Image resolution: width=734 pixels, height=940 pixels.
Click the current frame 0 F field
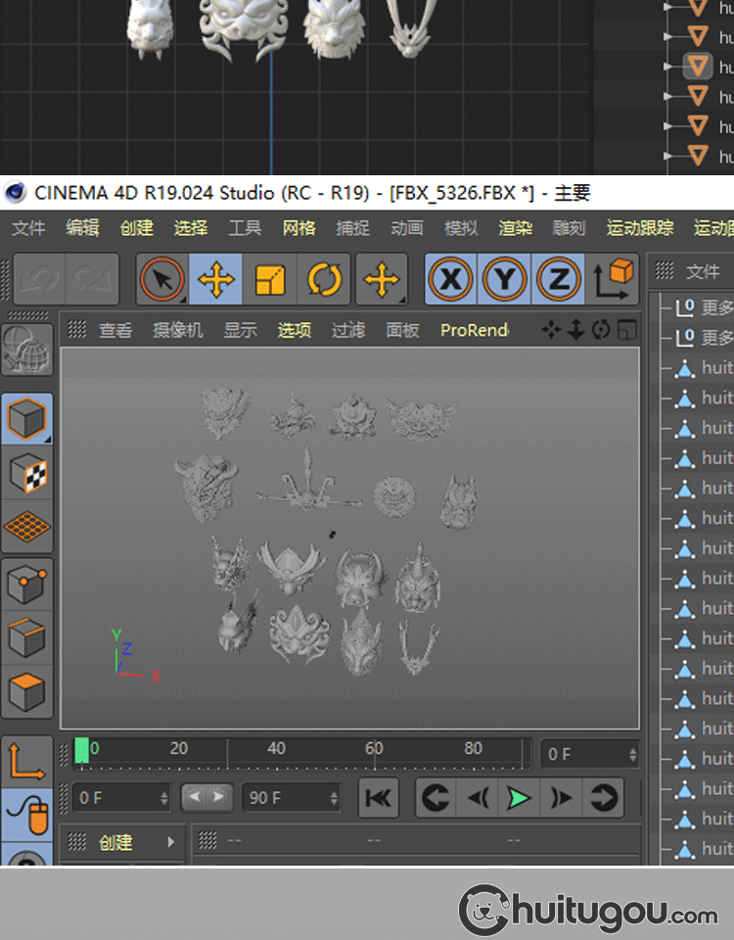click(589, 754)
